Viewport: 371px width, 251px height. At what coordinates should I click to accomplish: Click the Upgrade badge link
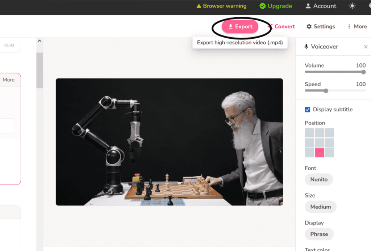(276, 6)
